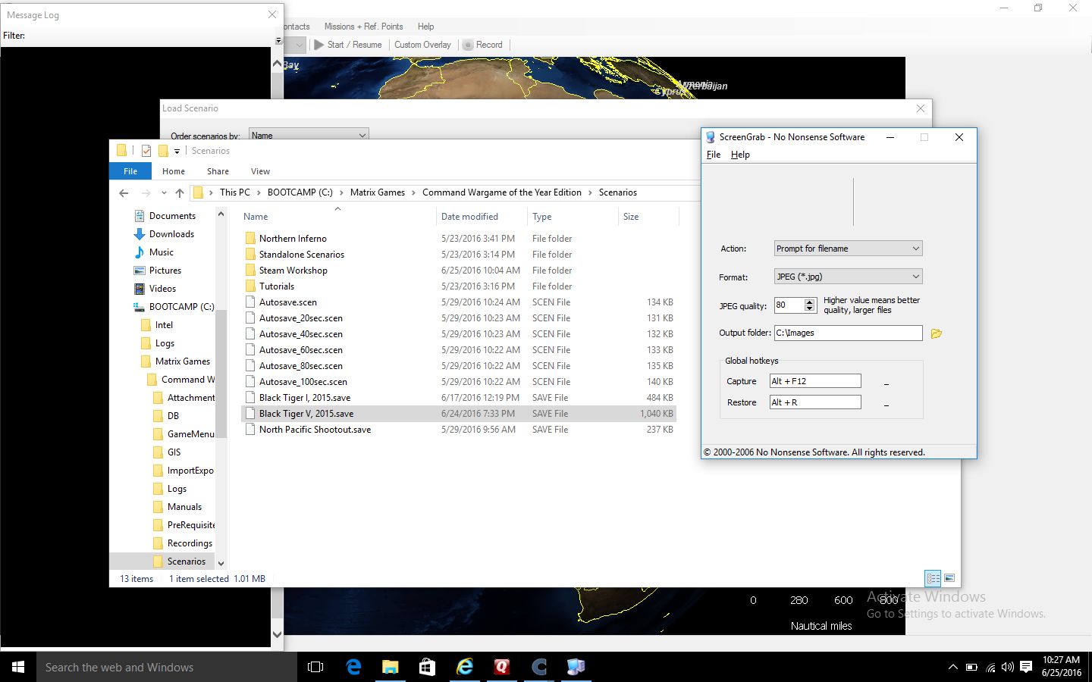Select the Steam Workshop folder
The image size is (1092, 682).
(293, 271)
